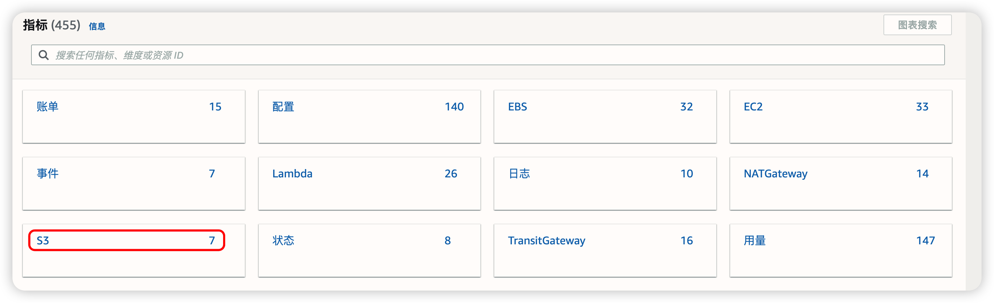Click the 26 count in Lambda card
The height and width of the screenshot is (303, 994).
(x=450, y=174)
